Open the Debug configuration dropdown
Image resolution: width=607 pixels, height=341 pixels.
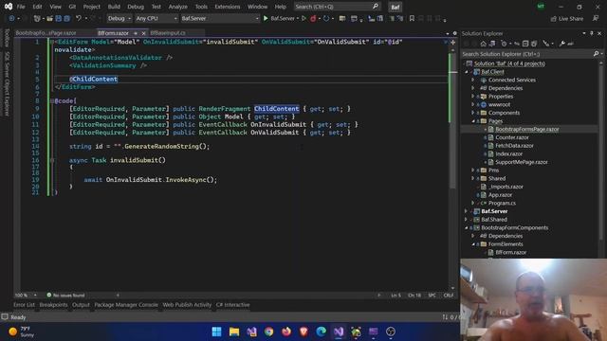tap(119, 18)
